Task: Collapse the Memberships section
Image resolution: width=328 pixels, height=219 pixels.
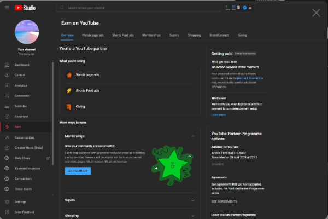Action: click(193, 136)
